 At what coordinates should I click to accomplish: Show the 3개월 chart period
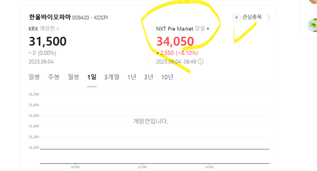pos(112,77)
